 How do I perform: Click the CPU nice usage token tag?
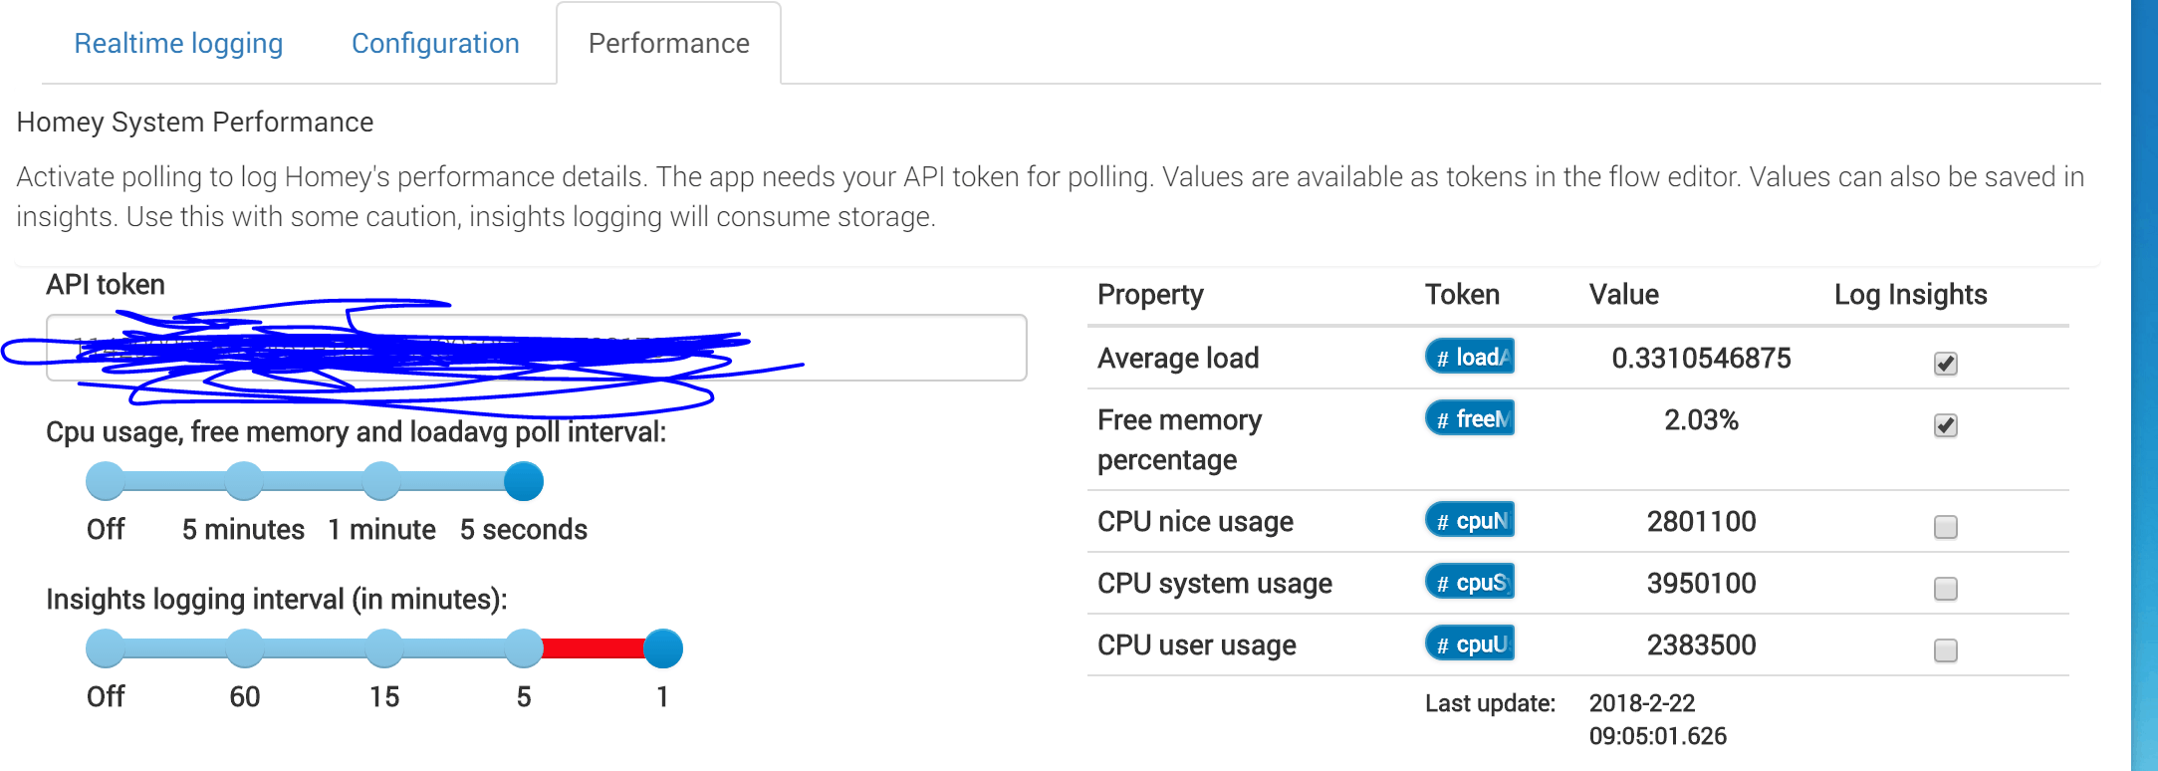pos(1470,520)
